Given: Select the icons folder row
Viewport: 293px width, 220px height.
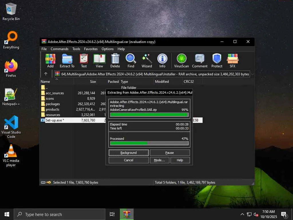Looking at the screenshot, I should 73,99.
